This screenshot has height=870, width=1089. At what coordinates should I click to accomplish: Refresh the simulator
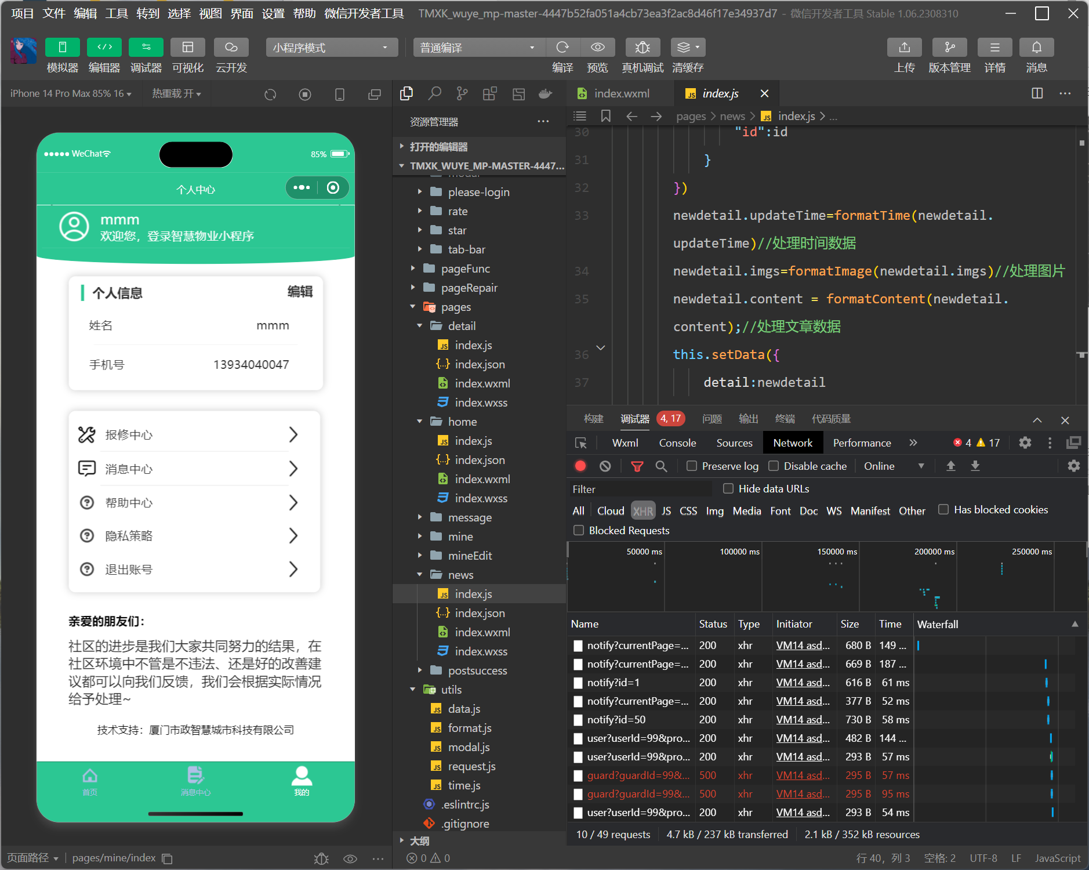[x=270, y=94]
